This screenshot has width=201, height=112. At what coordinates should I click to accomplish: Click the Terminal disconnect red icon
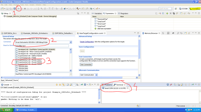[171, 84]
